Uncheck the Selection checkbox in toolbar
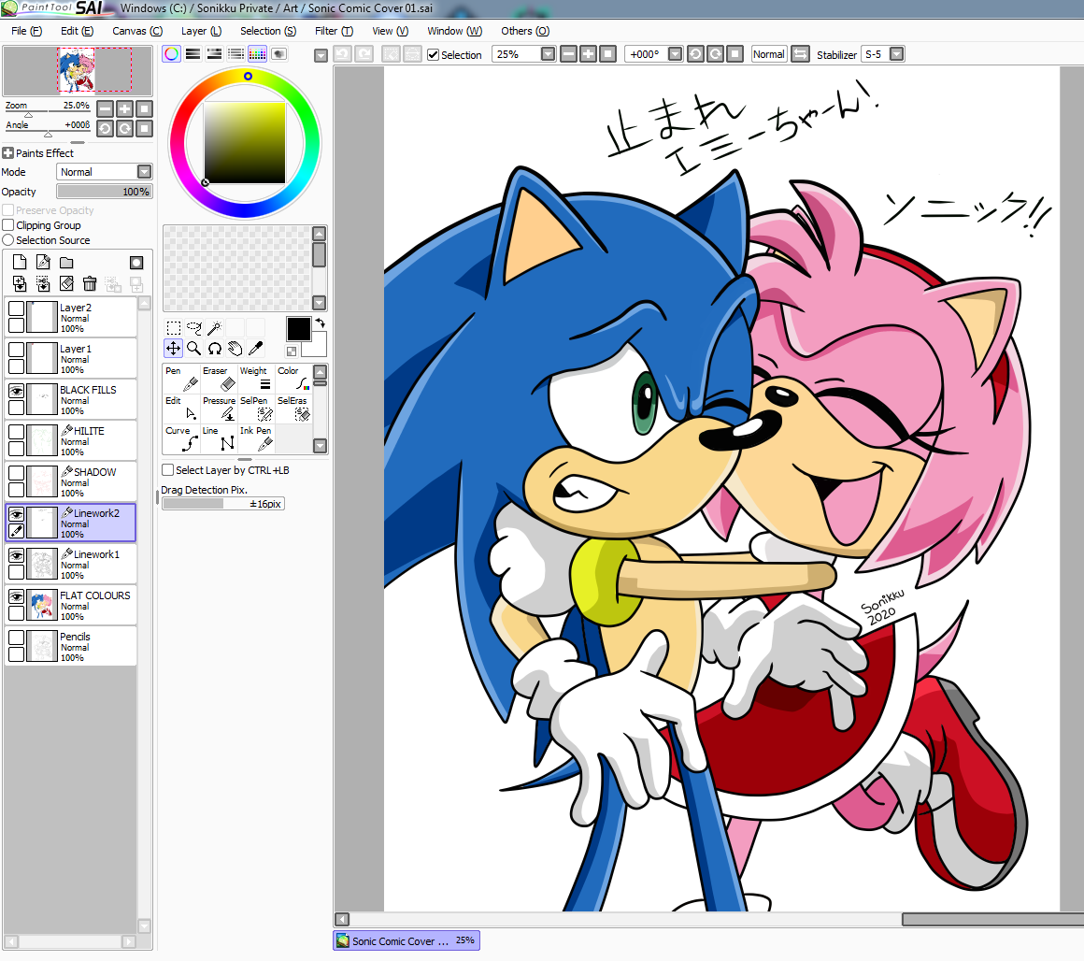Image resolution: width=1084 pixels, height=961 pixels. [433, 54]
